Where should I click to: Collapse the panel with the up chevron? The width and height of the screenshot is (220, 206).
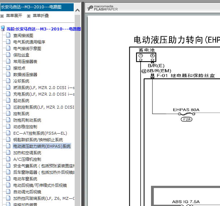pyautogui.click(x=77, y=10)
